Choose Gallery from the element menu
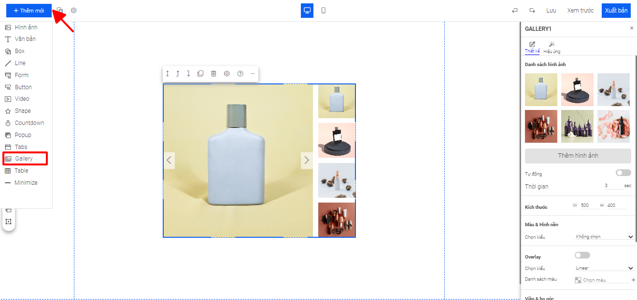 click(x=24, y=159)
